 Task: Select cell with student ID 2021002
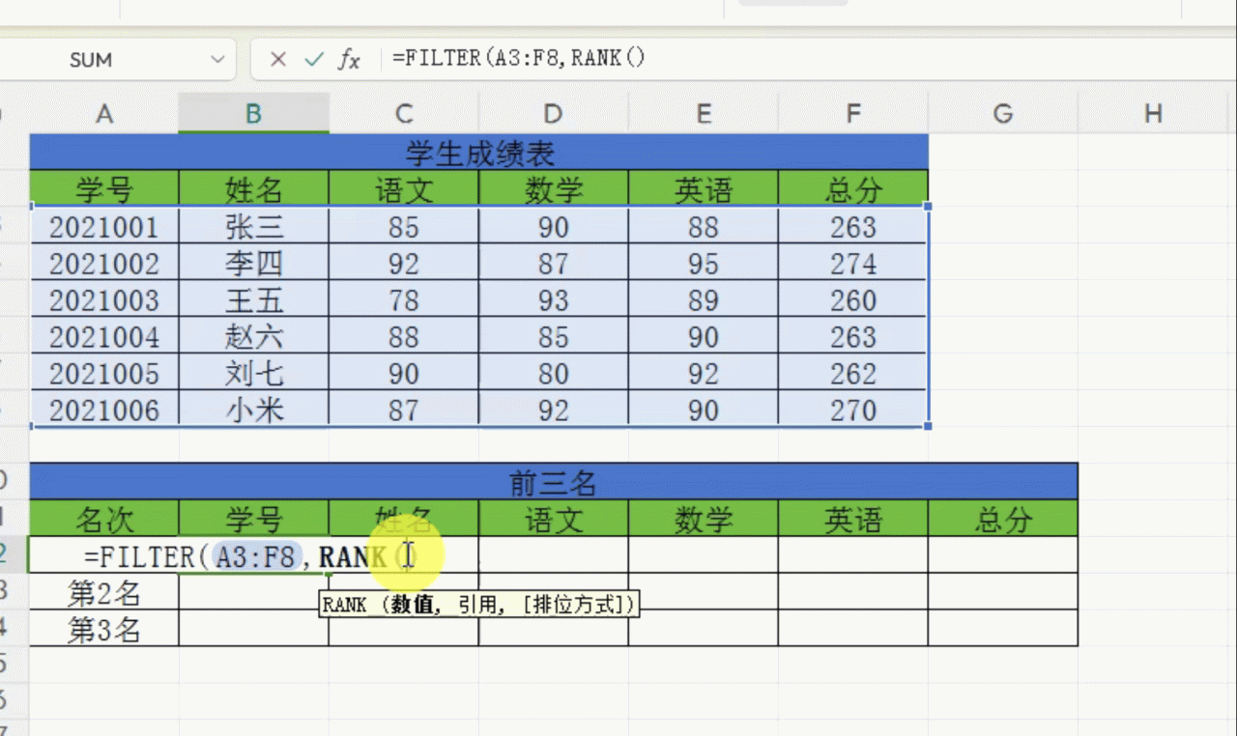point(104,264)
